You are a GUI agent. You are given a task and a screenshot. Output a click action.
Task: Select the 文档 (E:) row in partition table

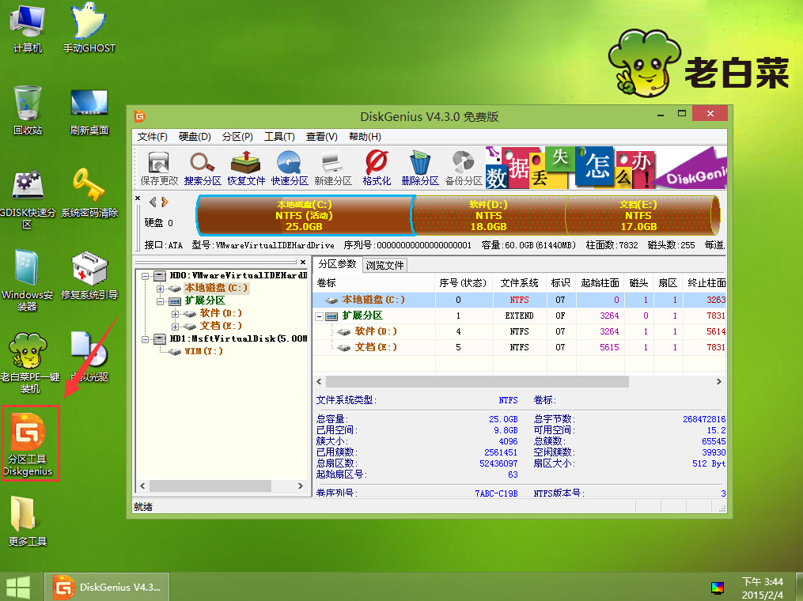[x=519, y=347]
